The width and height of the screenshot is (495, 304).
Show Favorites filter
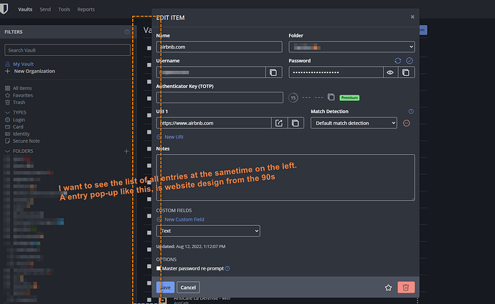tap(23, 95)
